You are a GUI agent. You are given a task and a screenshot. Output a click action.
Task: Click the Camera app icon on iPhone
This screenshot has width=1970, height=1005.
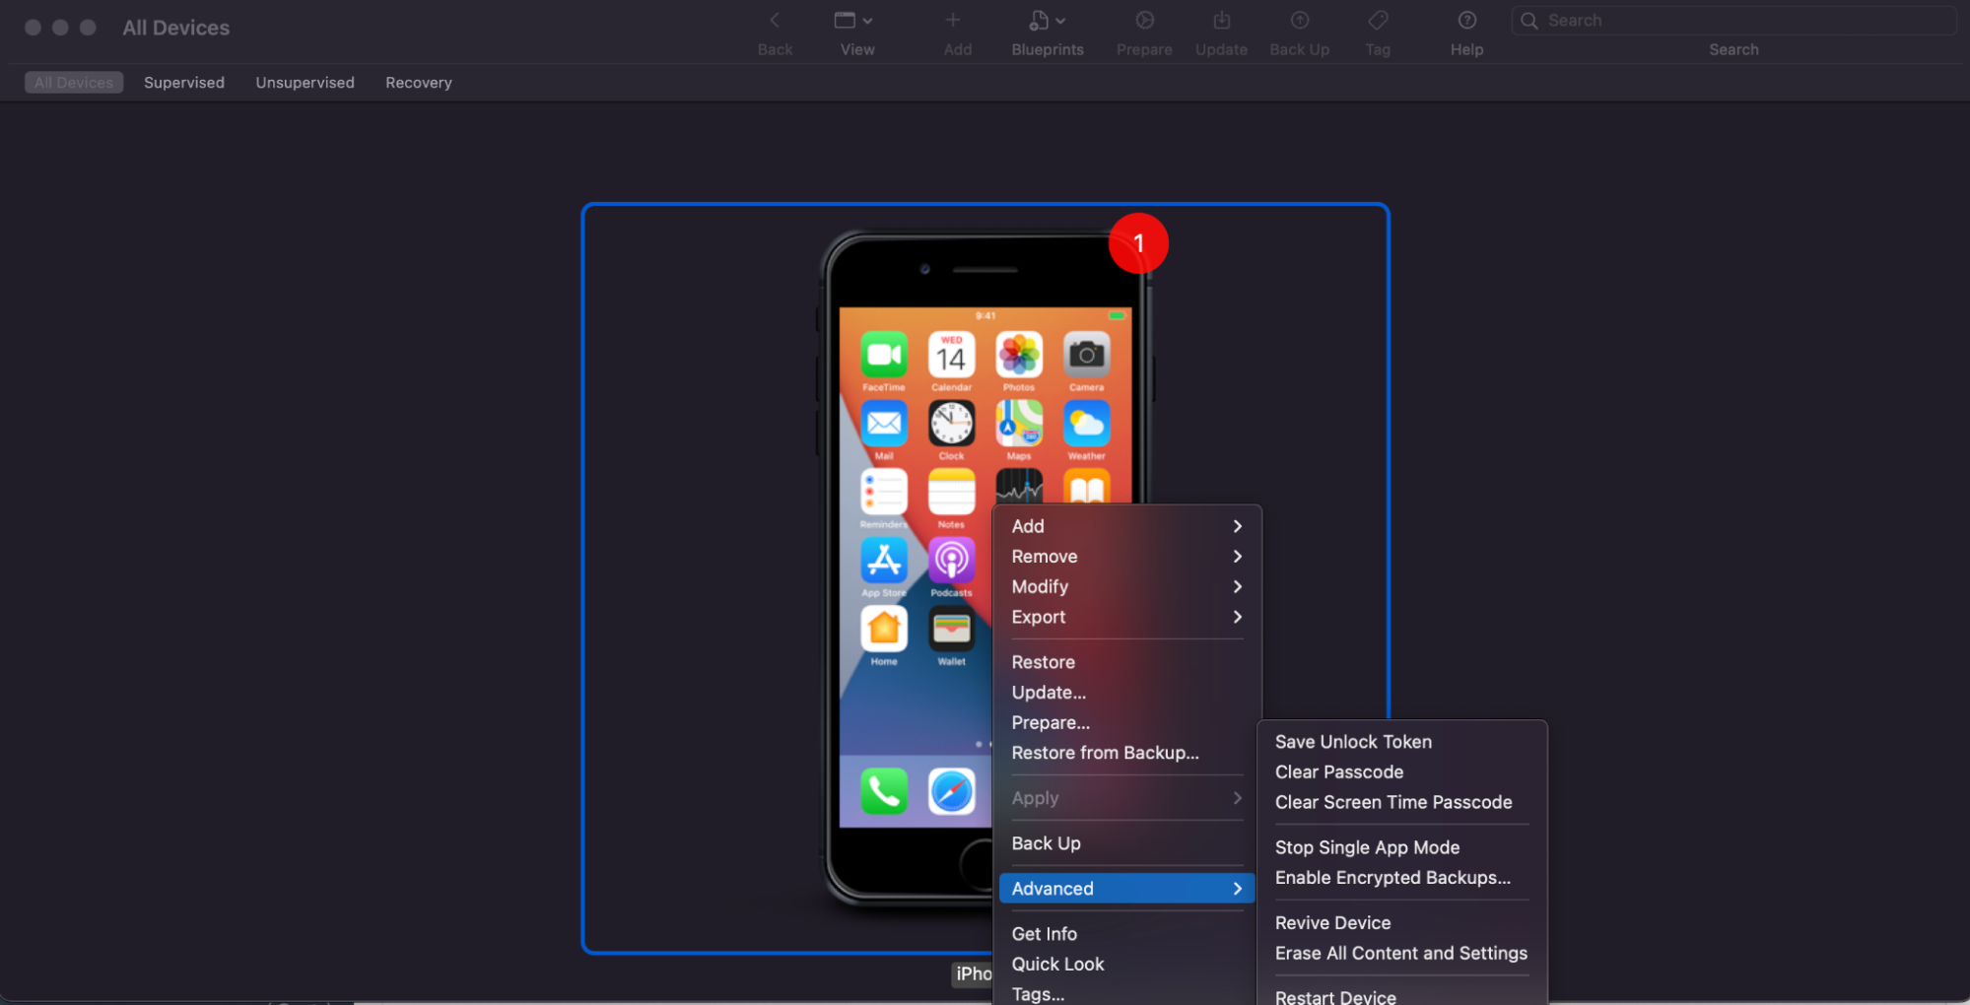1087,355
